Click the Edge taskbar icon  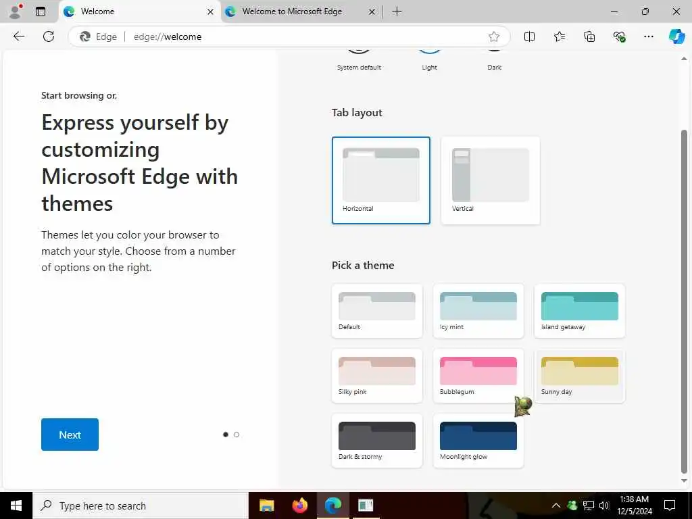point(333,505)
